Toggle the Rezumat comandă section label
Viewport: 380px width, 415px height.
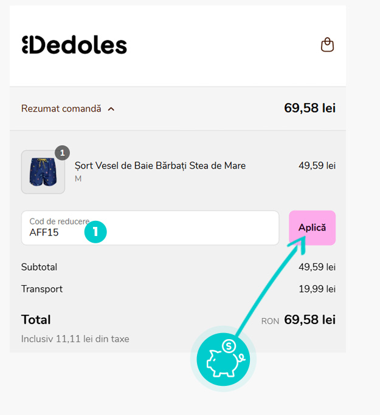pos(61,109)
